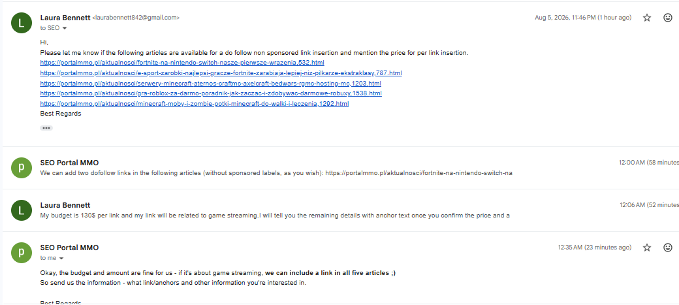
Task: Expand 'to me' recipient details arrow
Action: (61, 258)
